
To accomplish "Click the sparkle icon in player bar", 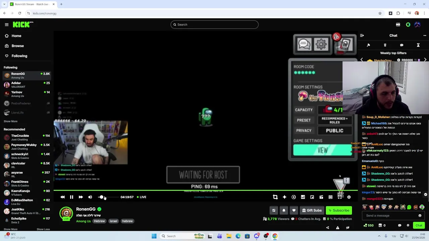I will [285, 197].
